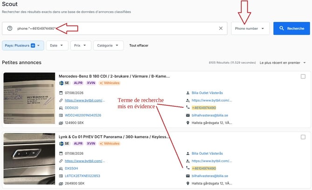This screenshot has height=190, width=312.
Task: Click the ALPR tag on Mercedes-Benz listing
Action: click(x=78, y=83)
